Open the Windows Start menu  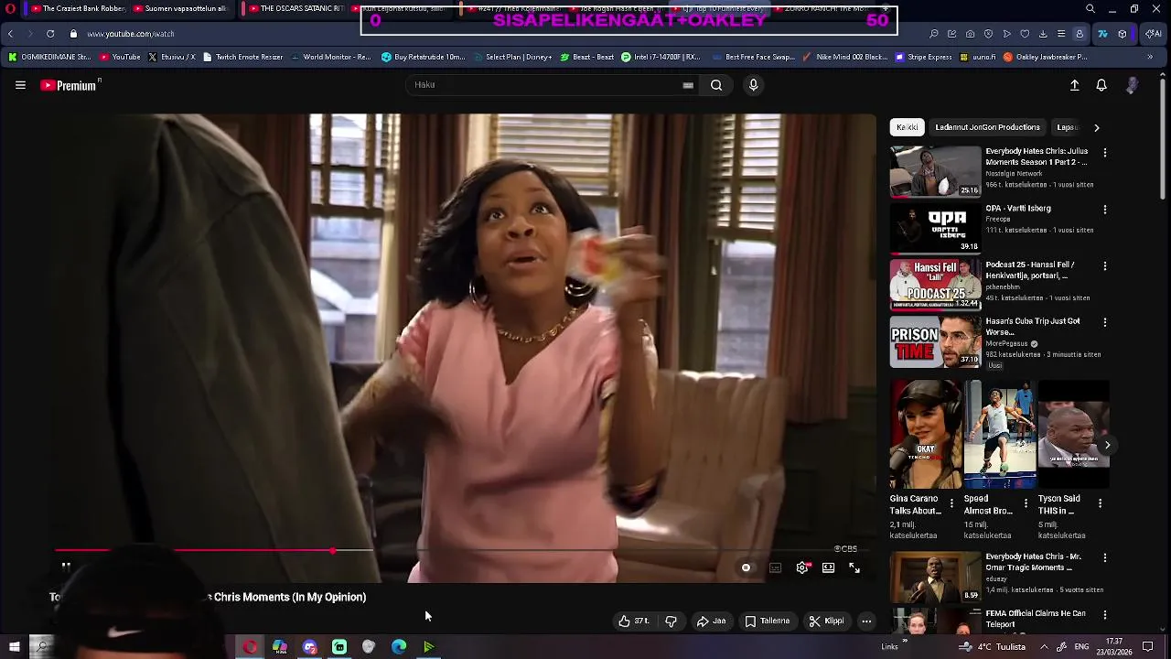click(14, 647)
